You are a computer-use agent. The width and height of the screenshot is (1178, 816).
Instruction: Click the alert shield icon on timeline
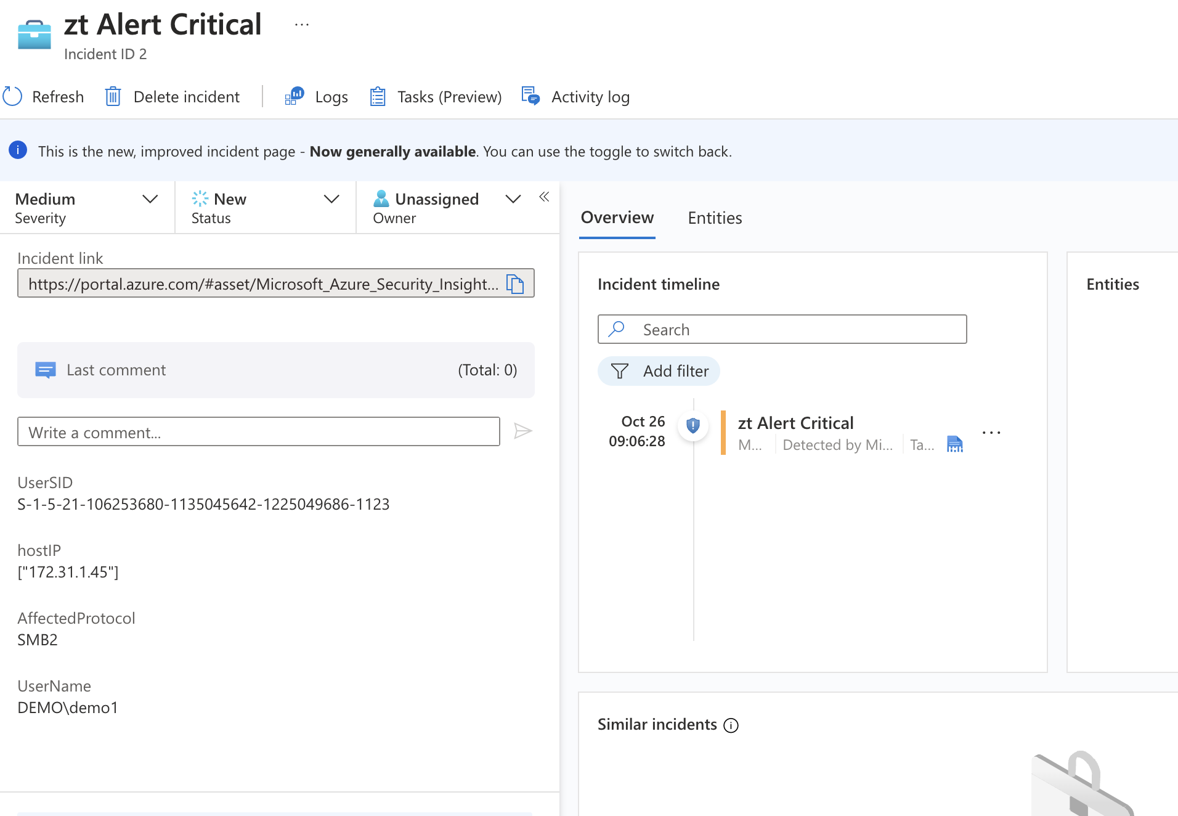(x=693, y=425)
